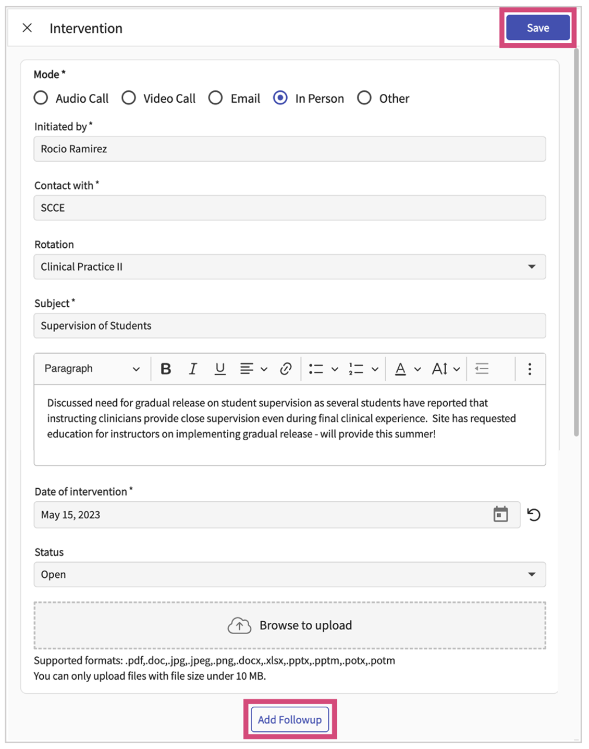Click the Add Followup button
Screen dimensions: 589x749
pos(290,720)
